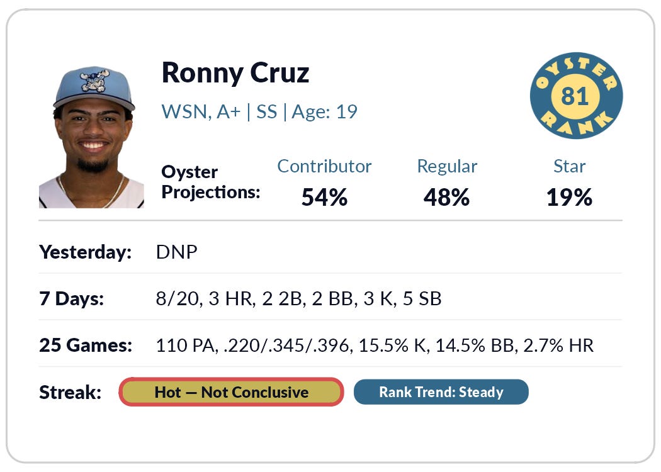This screenshot has width=661, height=472.
Task: Open the WSN, A+ team info line
Action: click(259, 111)
